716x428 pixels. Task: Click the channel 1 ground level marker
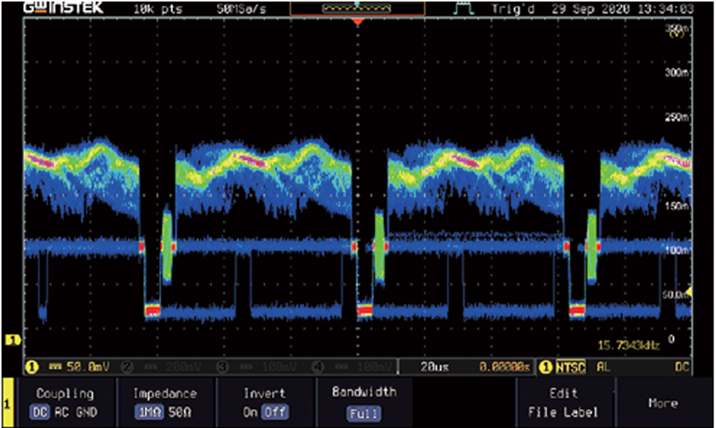tap(12, 340)
